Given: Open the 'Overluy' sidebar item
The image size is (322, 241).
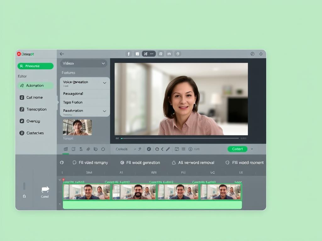Looking at the screenshot, I should click(x=30, y=121).
